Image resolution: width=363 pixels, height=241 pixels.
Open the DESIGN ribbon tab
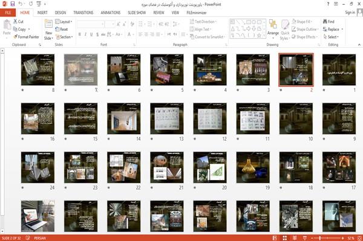tap(60, 13)
